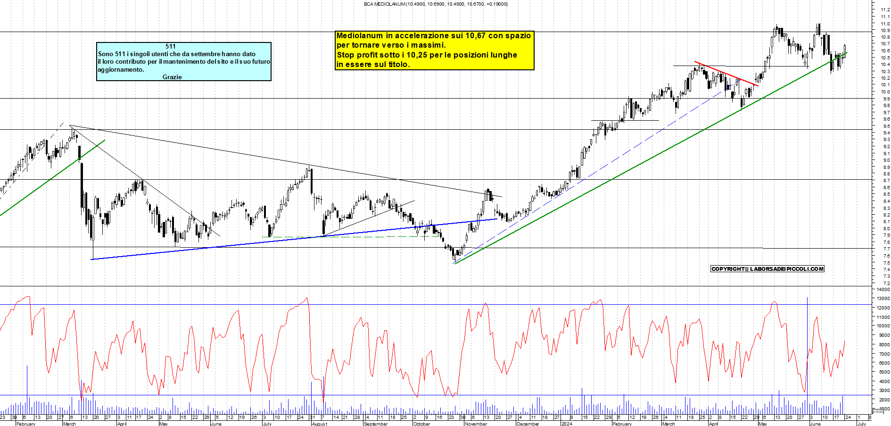
Task: Click the 'August' month label on time axis
Action: tap(320, 424)
